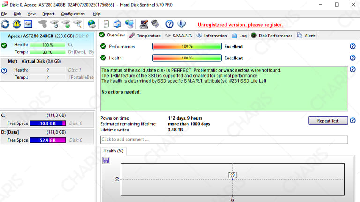Image resolution: width=360 pixels, height=202 pixels.
Task: Click the question mark icon beside Virtual Disk
Action: 4,71
